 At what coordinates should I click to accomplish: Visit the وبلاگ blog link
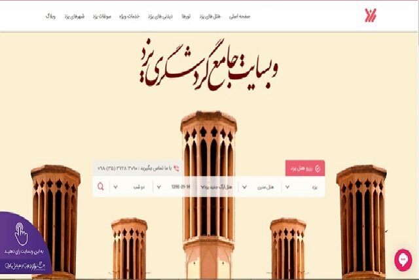[x=50, y=15]
